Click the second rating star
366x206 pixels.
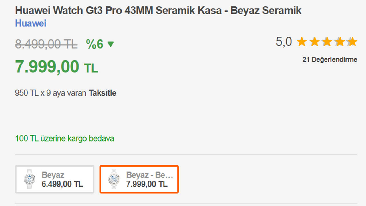click(x=314, y=42)
